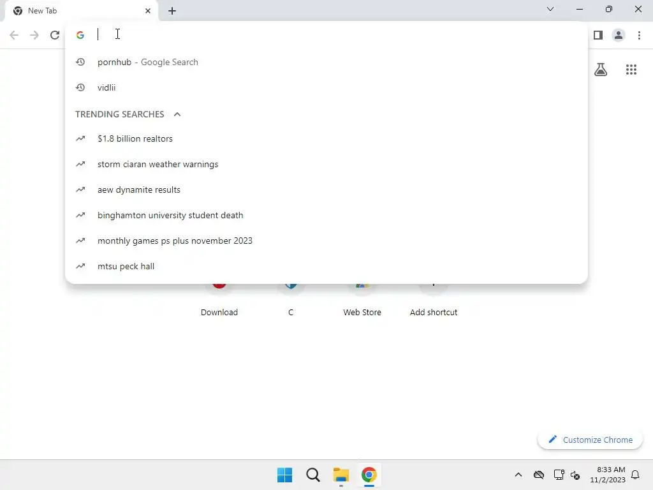Click the network display tray icon
The width and height of the screenshot is (653, 490).
click(x=559, y=475)
